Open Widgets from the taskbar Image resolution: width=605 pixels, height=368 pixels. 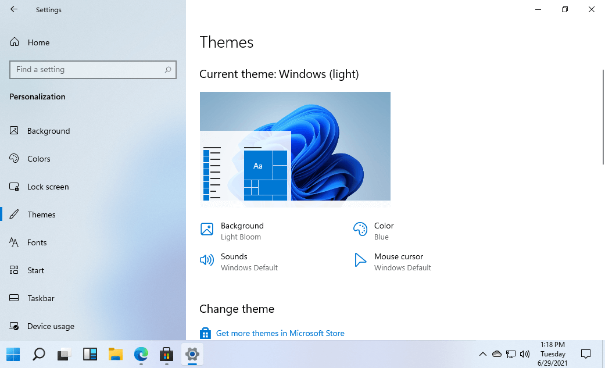90,354
